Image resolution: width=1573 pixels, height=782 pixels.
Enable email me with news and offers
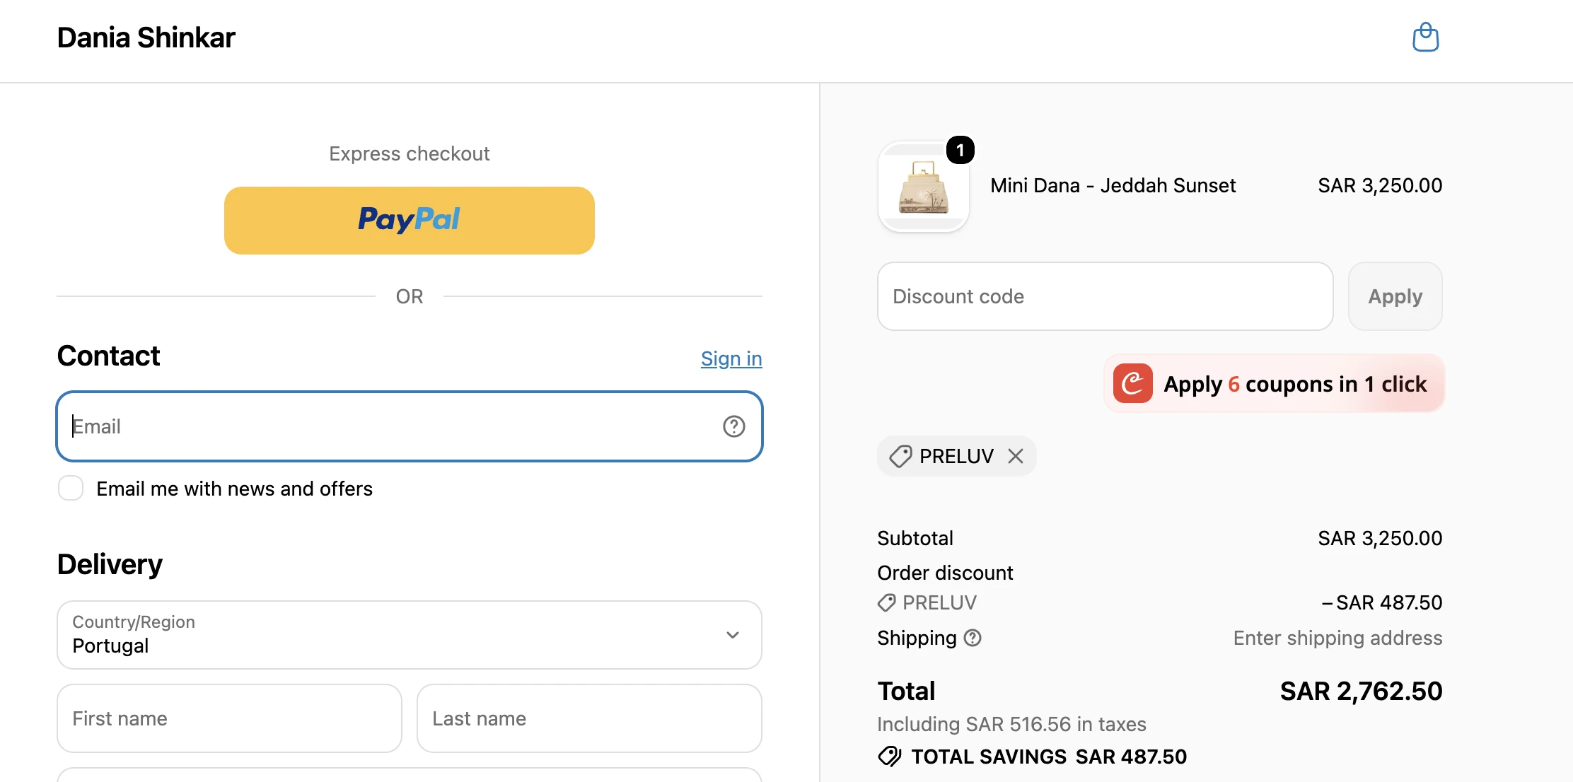coord(71,488)
